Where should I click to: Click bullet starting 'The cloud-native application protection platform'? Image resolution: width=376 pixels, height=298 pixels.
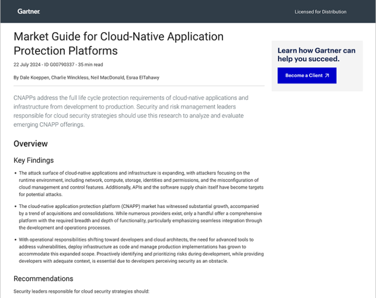140,217
